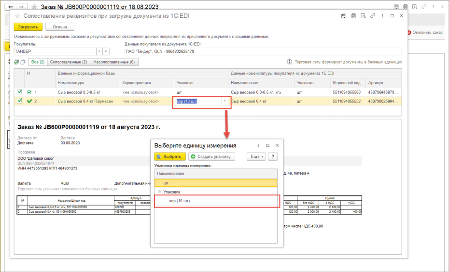
Task: Click cell Сыр весовой 0,4 кг Пармезан
Action: pyautogui.click(x=87, y=101)
